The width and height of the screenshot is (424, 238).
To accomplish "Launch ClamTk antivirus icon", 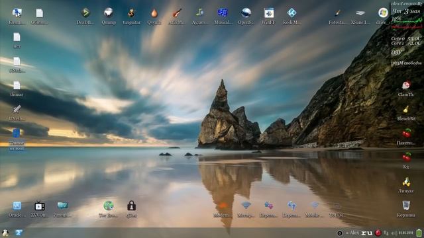I will (x=406, y=85).
